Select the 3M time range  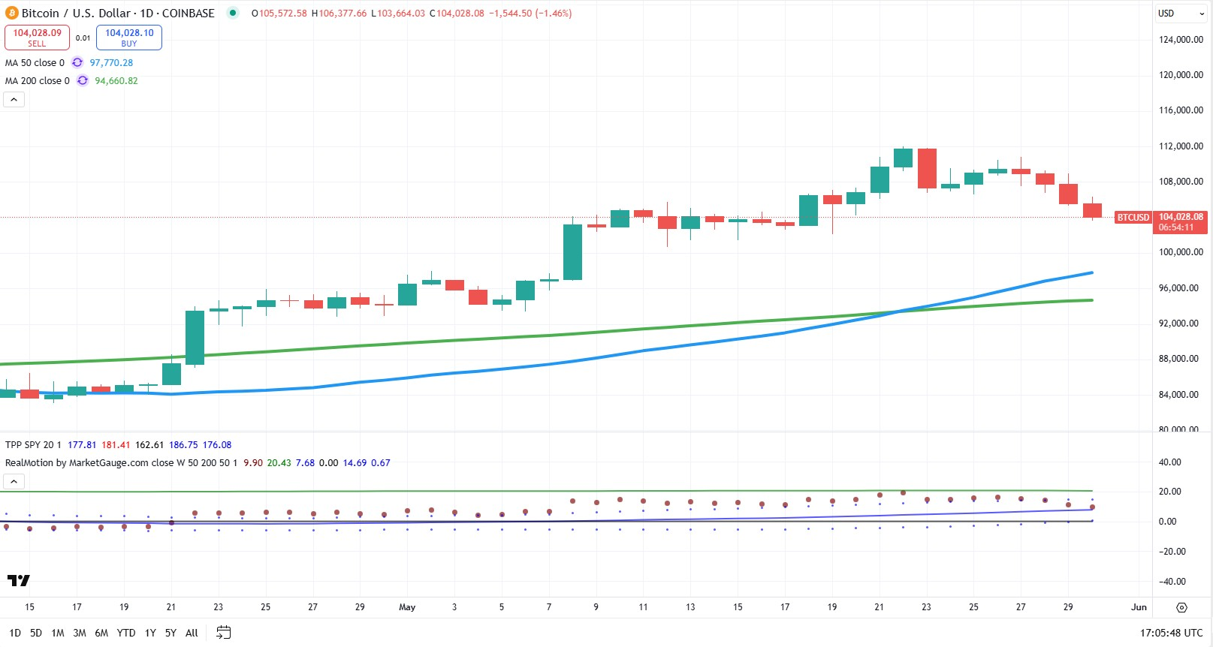80,633
